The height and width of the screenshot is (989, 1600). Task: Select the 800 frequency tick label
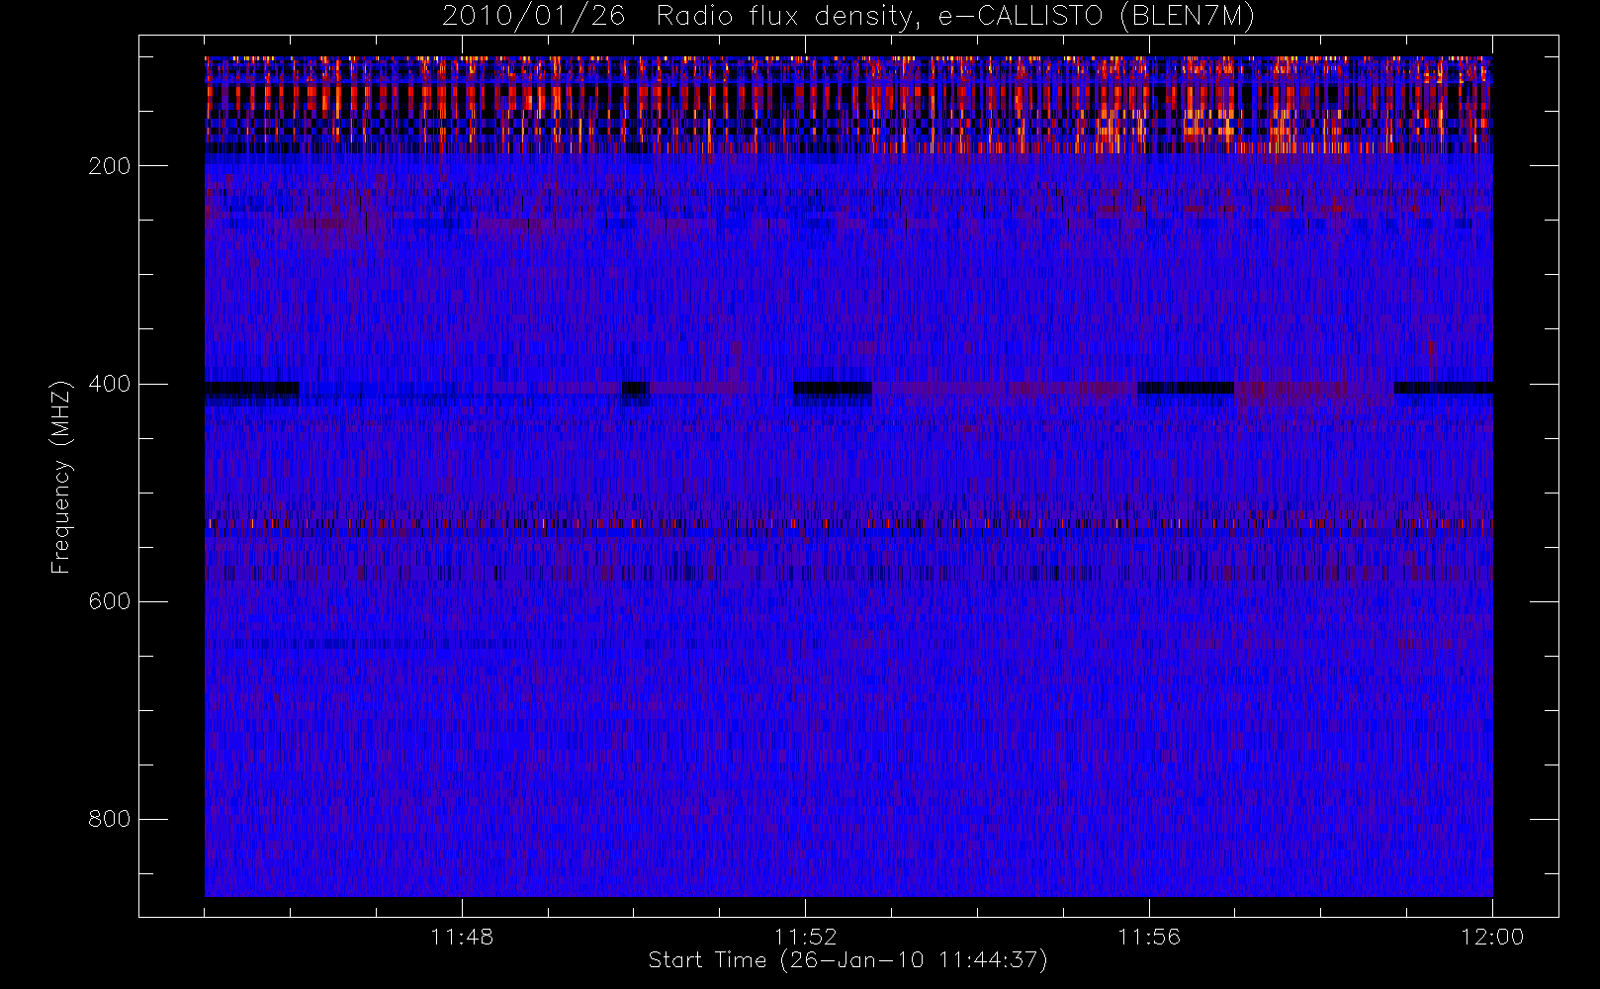(110, 819)
